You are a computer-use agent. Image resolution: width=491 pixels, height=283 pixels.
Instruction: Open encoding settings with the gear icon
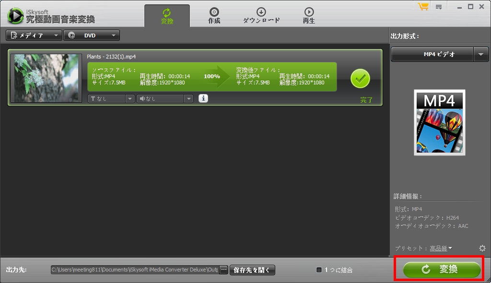(x=482, y=248)
